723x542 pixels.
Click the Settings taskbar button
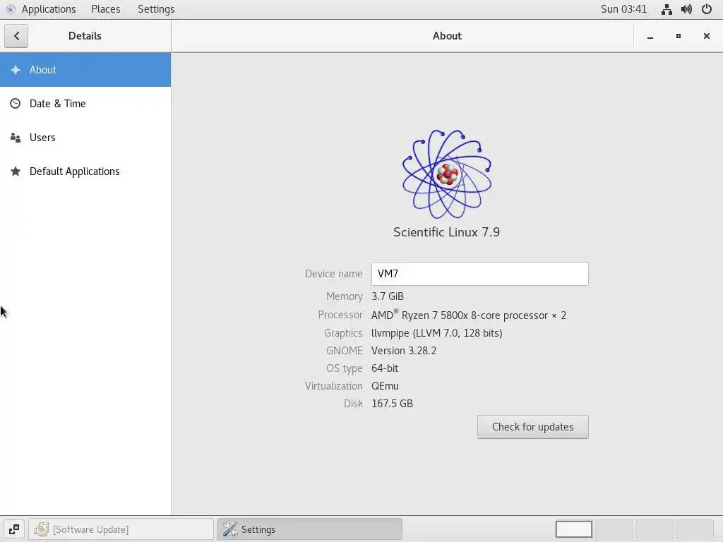309,529
